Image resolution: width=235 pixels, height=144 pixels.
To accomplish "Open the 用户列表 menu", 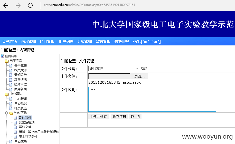I will point(66,42).
